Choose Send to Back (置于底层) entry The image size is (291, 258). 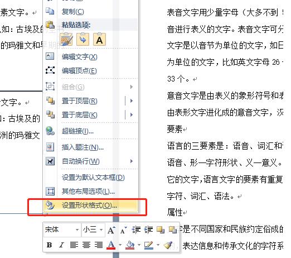coord(80,115)
